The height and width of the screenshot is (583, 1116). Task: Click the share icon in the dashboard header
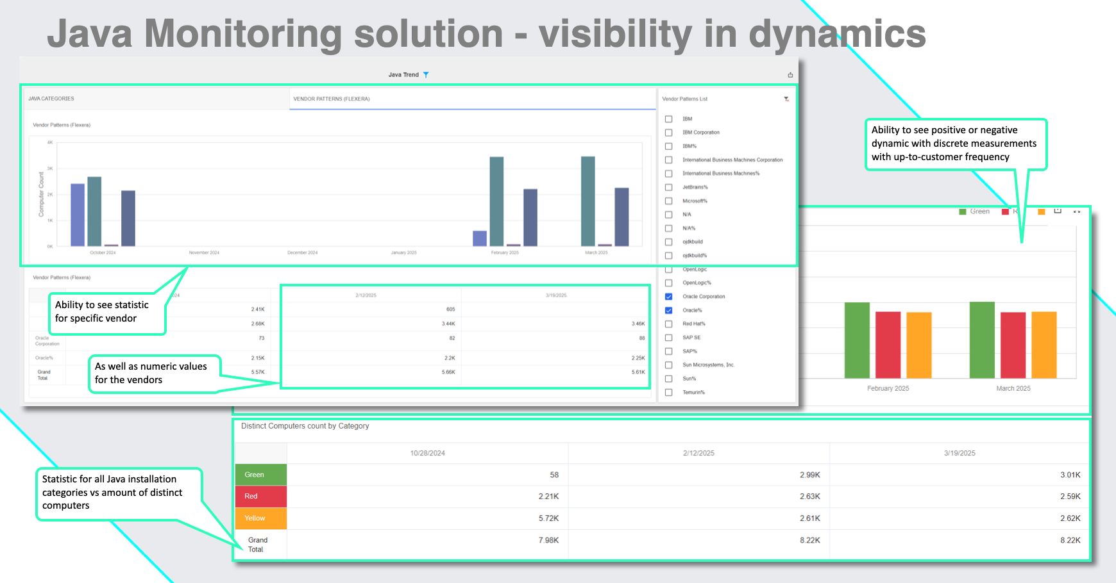(x=790, y=75)
